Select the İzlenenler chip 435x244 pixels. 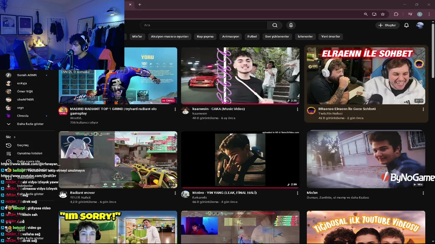pyautogui.click(x=305, y=36)
